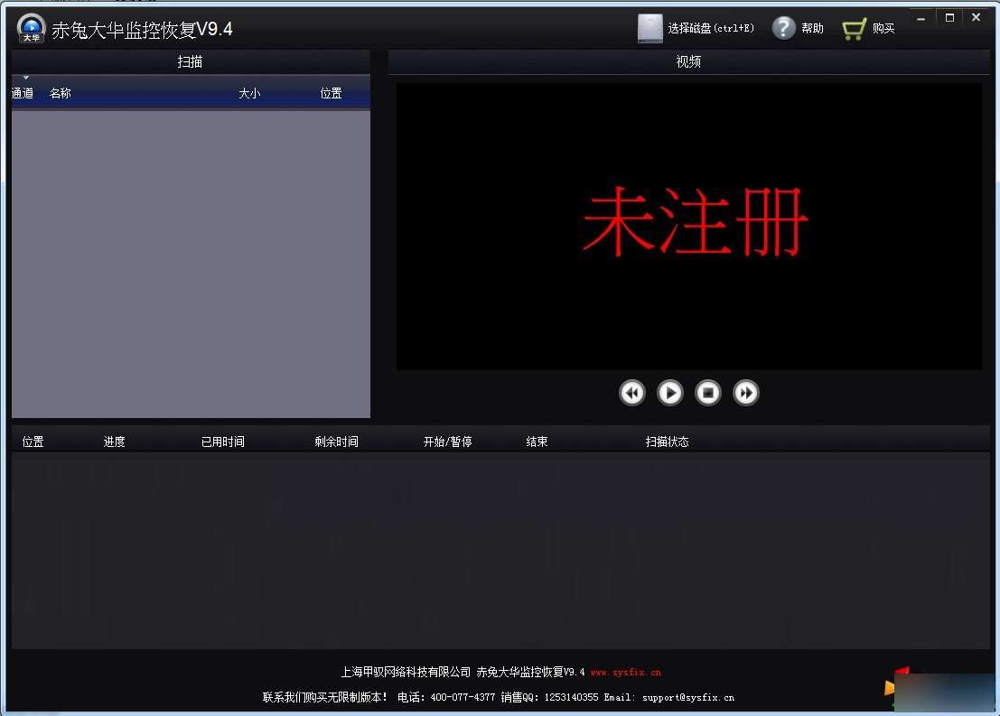The image size is (1000, 716).
Task: Sort by the 名称 column header
Action: [x=60, y=93]
